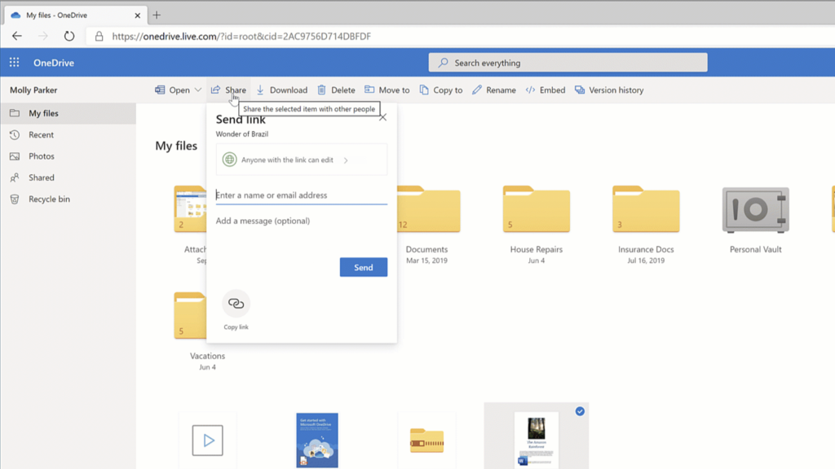Screen dimensions: 835x469
Task: Click the Send button
Action: (364, 267)
